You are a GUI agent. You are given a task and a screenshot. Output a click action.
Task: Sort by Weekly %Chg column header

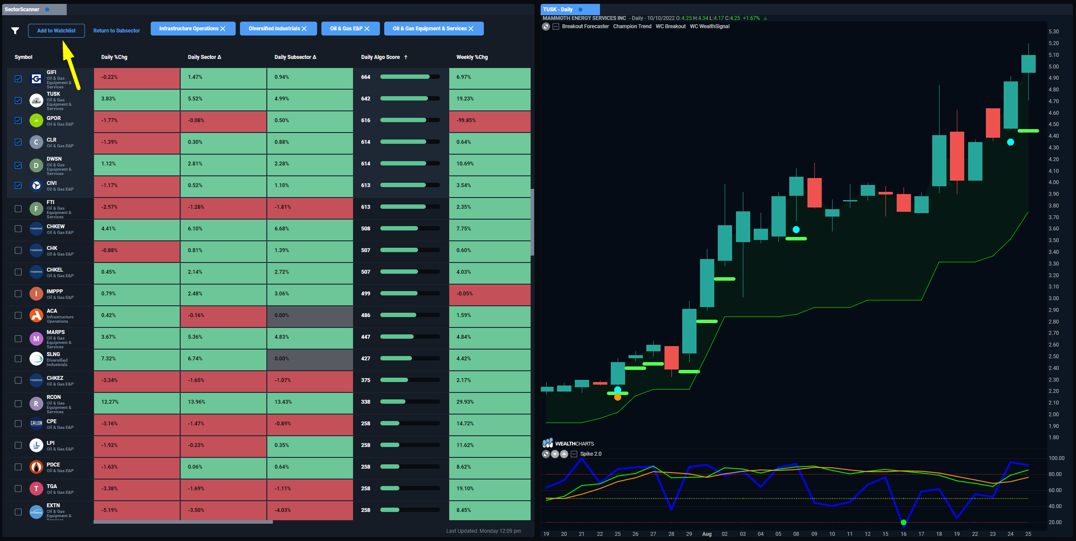(472, 57)
